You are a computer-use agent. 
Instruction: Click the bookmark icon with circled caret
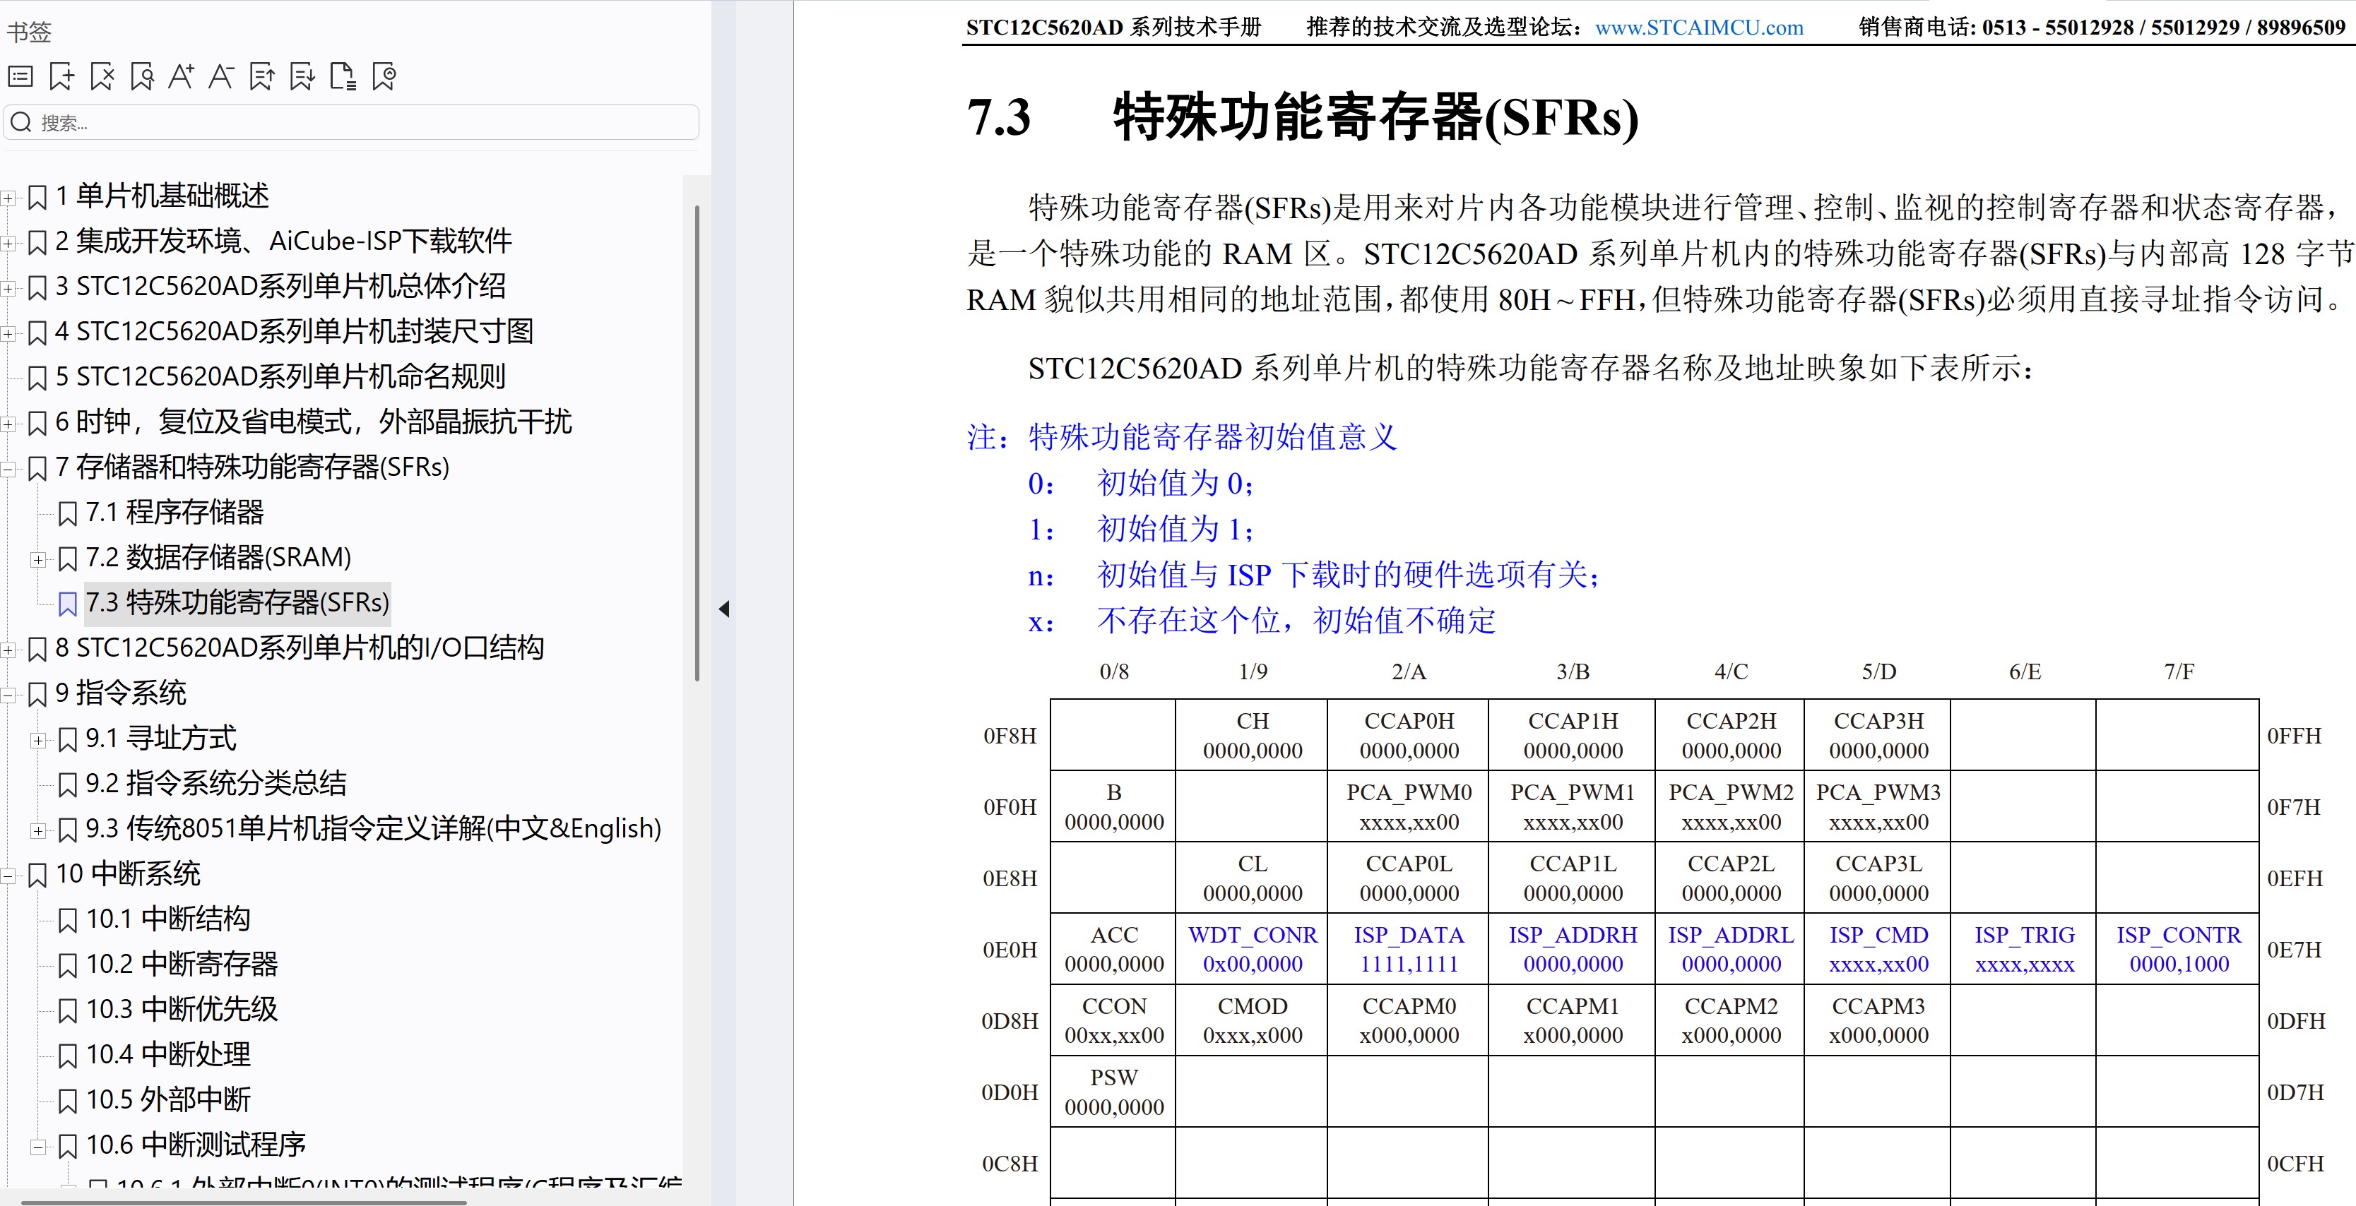pyautogui.click(x=383, y=77)
